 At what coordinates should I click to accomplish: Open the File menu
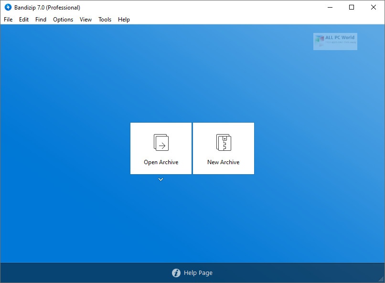click(x=8, y=20)
